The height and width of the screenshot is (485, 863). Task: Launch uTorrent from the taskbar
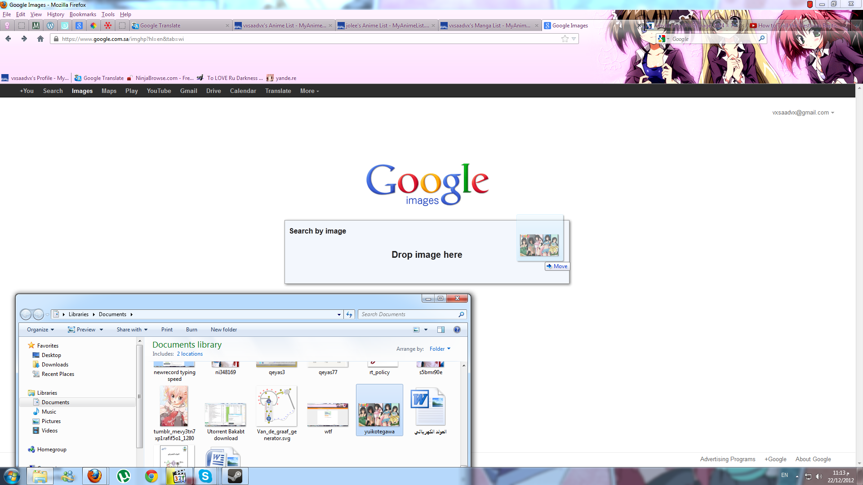(123, 476)
